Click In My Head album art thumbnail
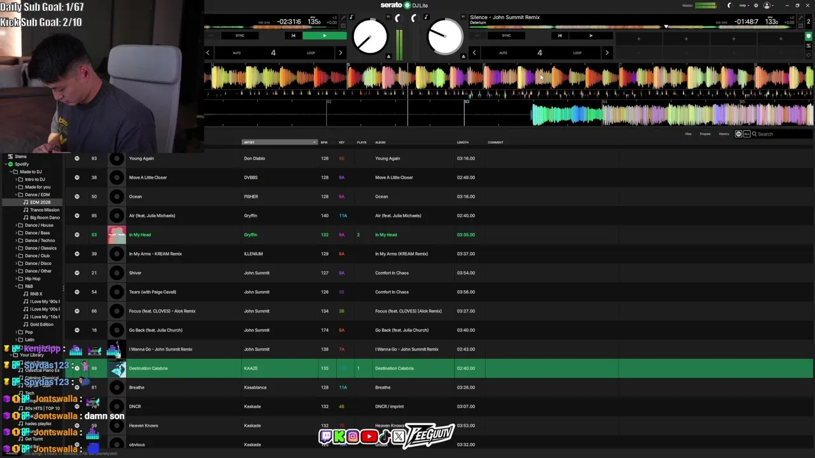 tap(117, 235)
